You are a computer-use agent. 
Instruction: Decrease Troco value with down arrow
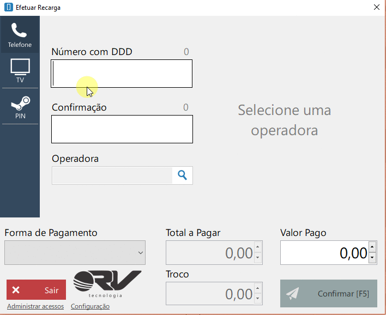[x=258, y=299]
